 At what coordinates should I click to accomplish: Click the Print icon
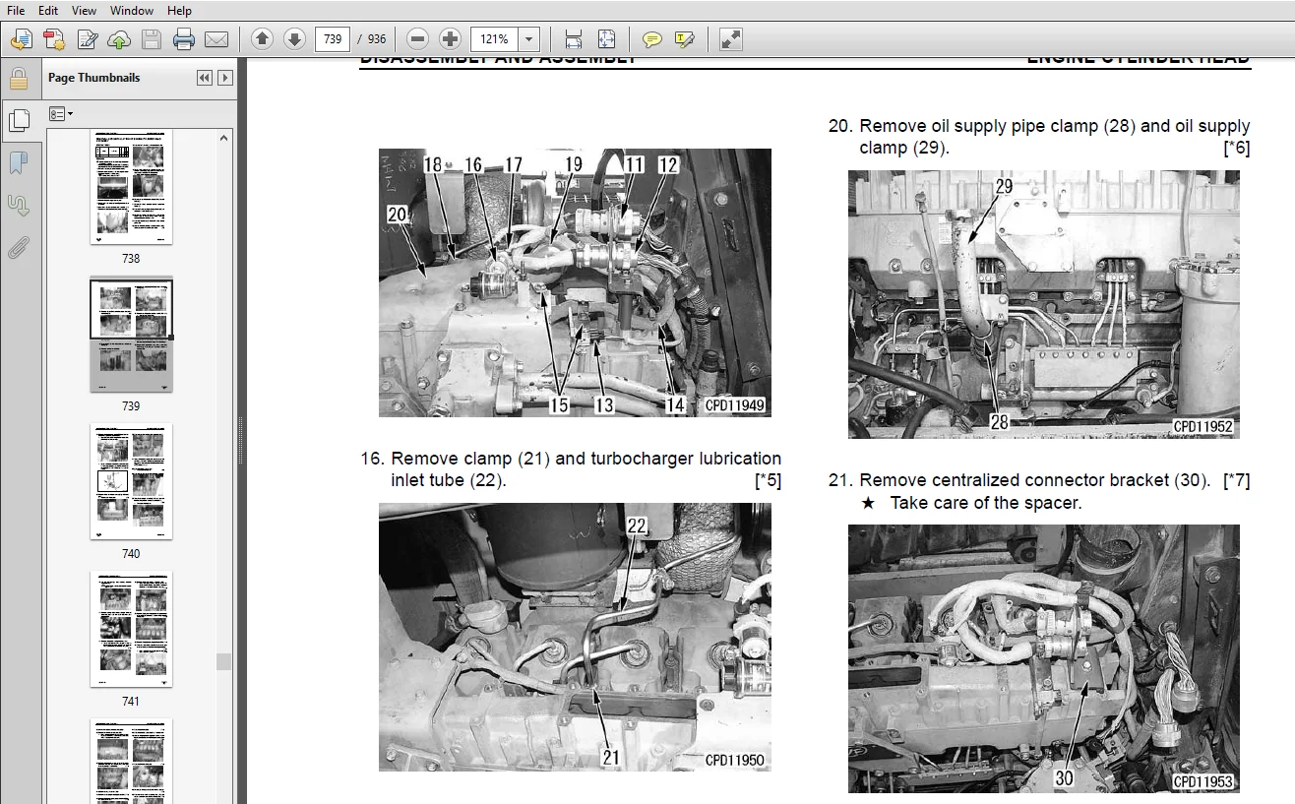pyautogui.click(x=184, y=39)
